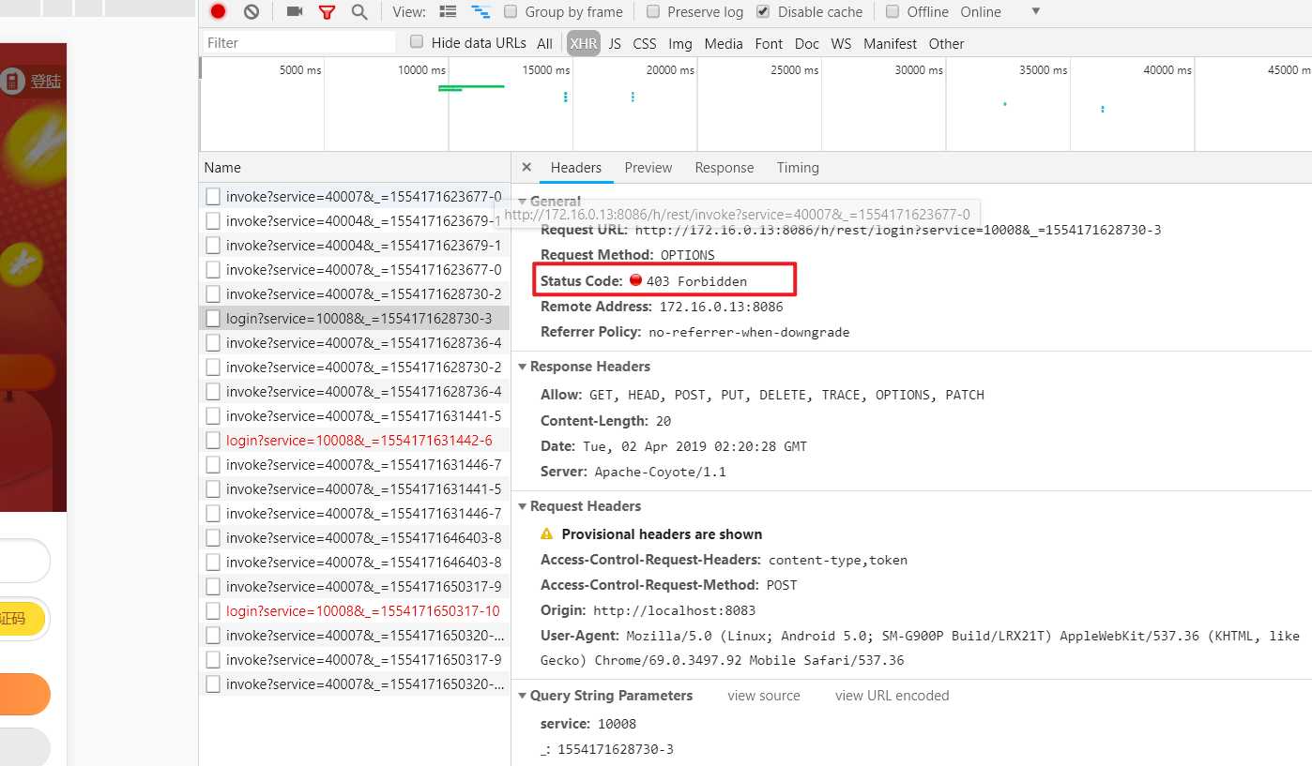Click the green request bar in timeline overview
The image size is (1312, 766).
[471, 87]
